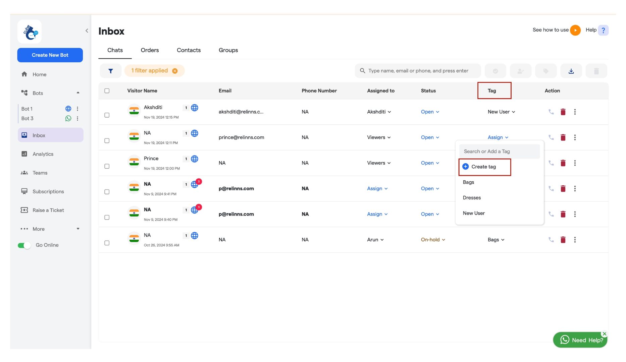This screenshot has width=626, height=362.
Task: Play the See how to use video
Action: (x=575, y=30)
